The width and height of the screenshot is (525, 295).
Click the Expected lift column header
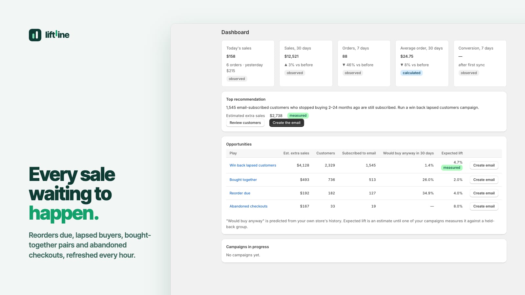tap(452, 153)
